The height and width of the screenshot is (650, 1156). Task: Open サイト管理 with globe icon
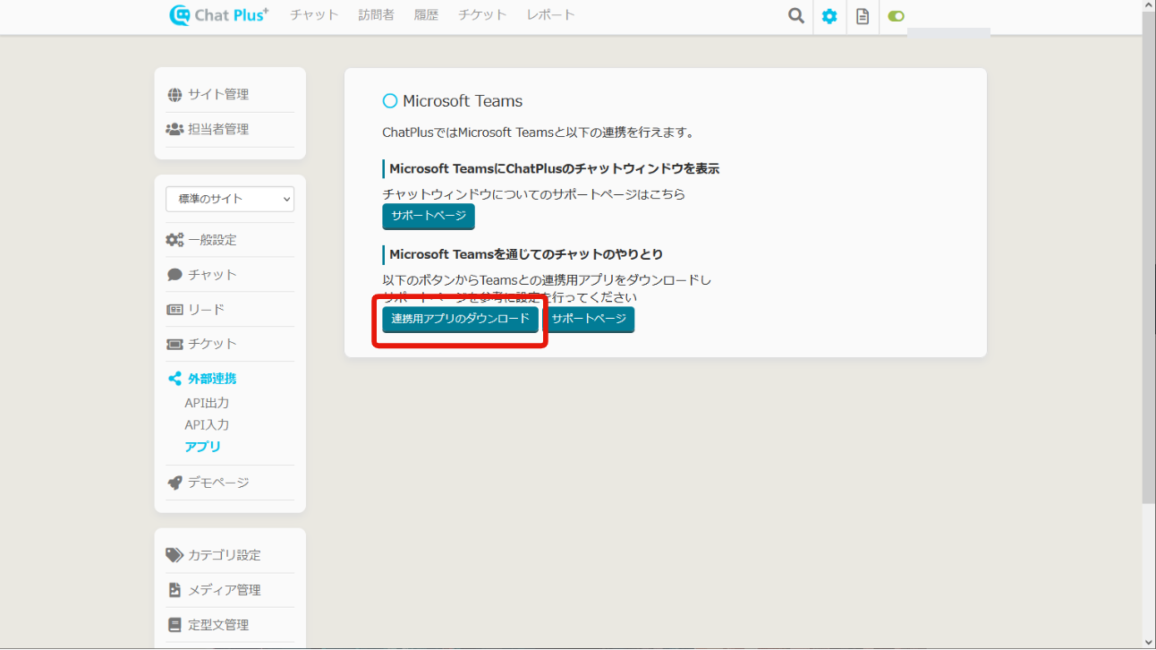click(217, 95)
